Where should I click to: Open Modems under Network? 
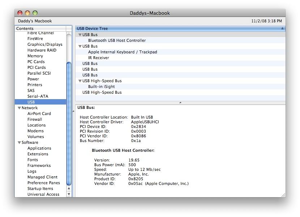tap(35, 131)
